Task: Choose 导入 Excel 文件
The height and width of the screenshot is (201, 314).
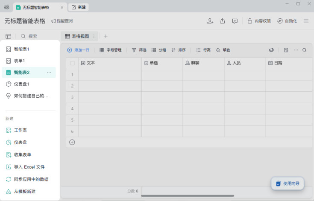Action: [25, 167]
